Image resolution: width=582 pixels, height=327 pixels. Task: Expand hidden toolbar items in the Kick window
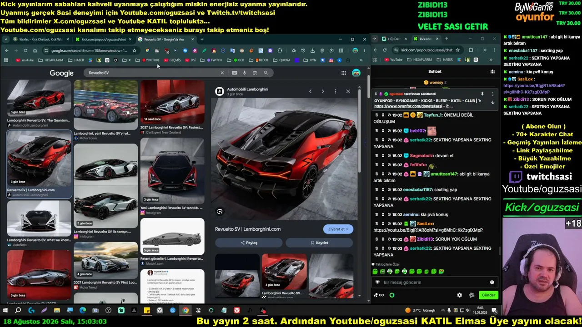coord(484,50)
